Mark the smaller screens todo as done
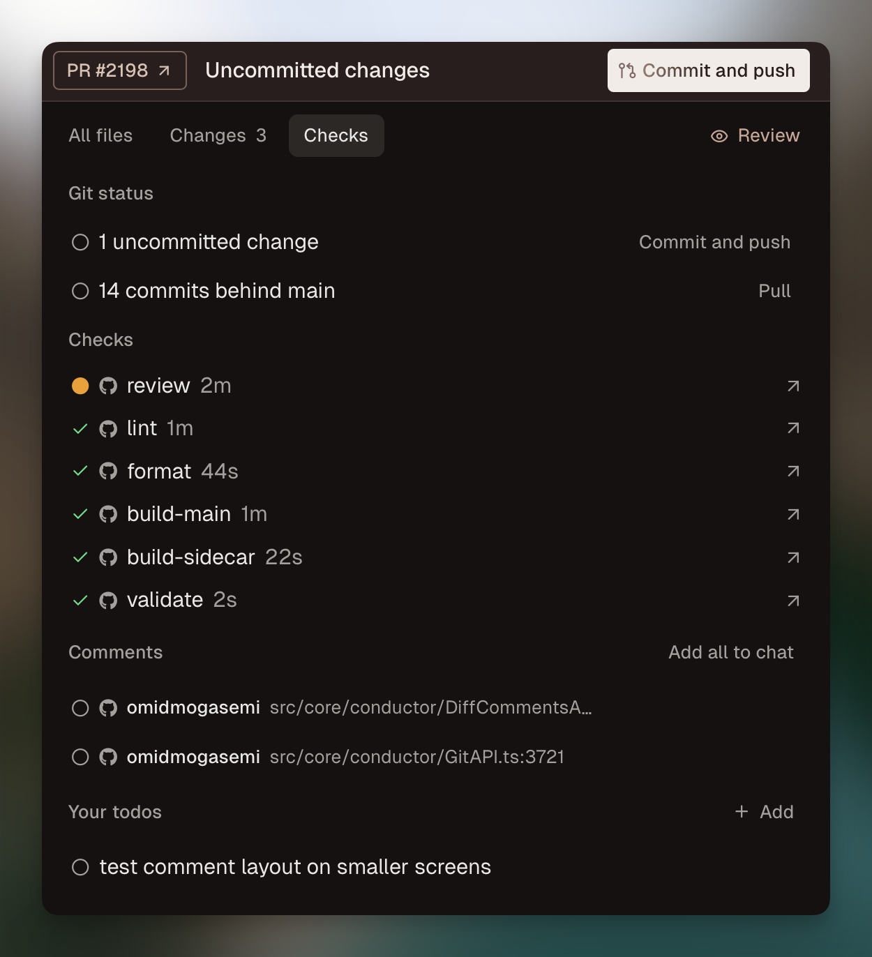Screen dimensions: 872x957 (80, 867)
